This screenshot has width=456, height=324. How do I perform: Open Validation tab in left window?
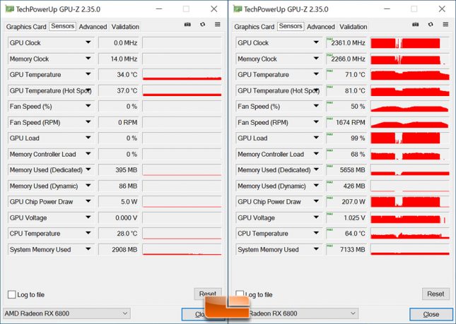point(125,27)
